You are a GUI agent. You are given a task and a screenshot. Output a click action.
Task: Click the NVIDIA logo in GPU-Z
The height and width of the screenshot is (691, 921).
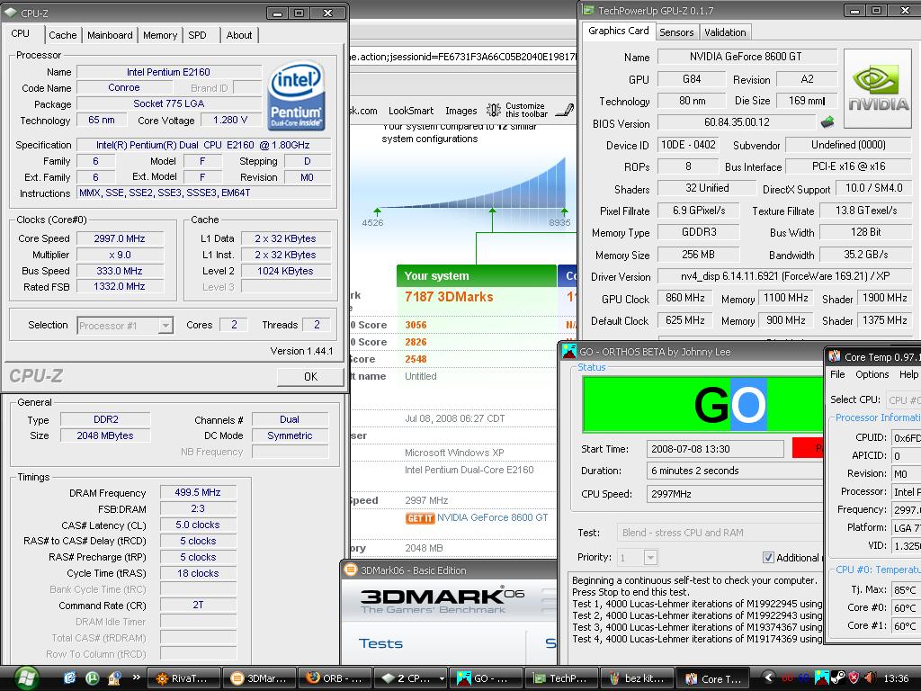(878, 89)
